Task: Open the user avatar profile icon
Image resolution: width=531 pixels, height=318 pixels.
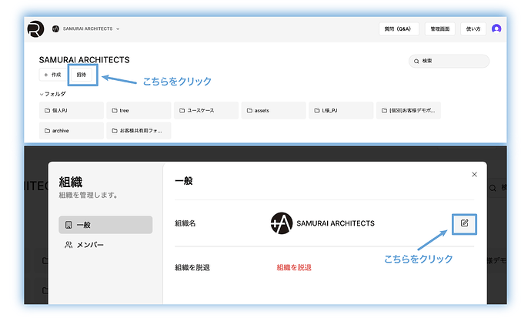Action: [496, 28]
